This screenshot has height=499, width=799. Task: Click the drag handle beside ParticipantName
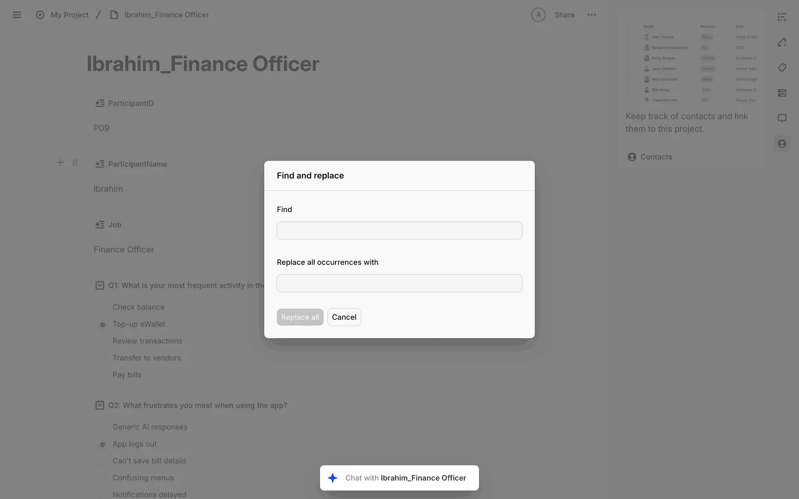coord(75,163)
